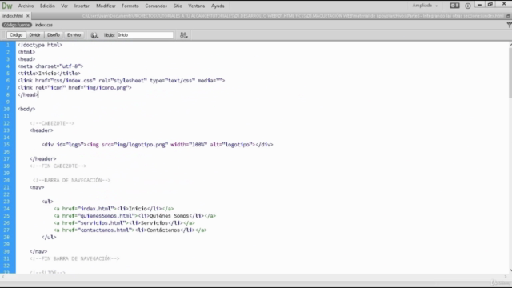Click the Dreamweaver Dw logo icon

[x=7, y=6]
